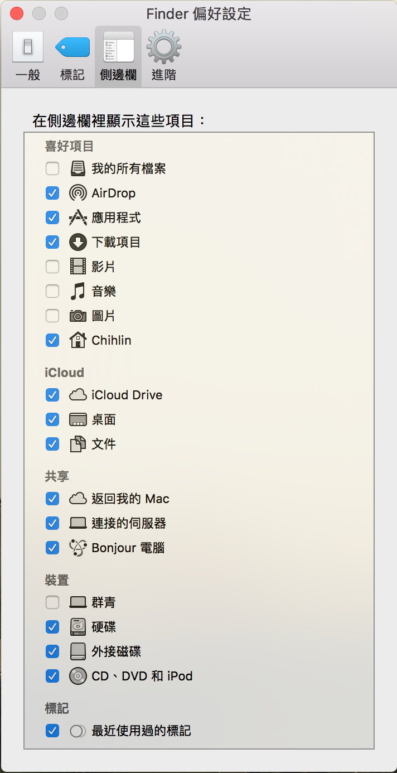Disable the 最近使用過的標記 checkbox

point(52,731)
